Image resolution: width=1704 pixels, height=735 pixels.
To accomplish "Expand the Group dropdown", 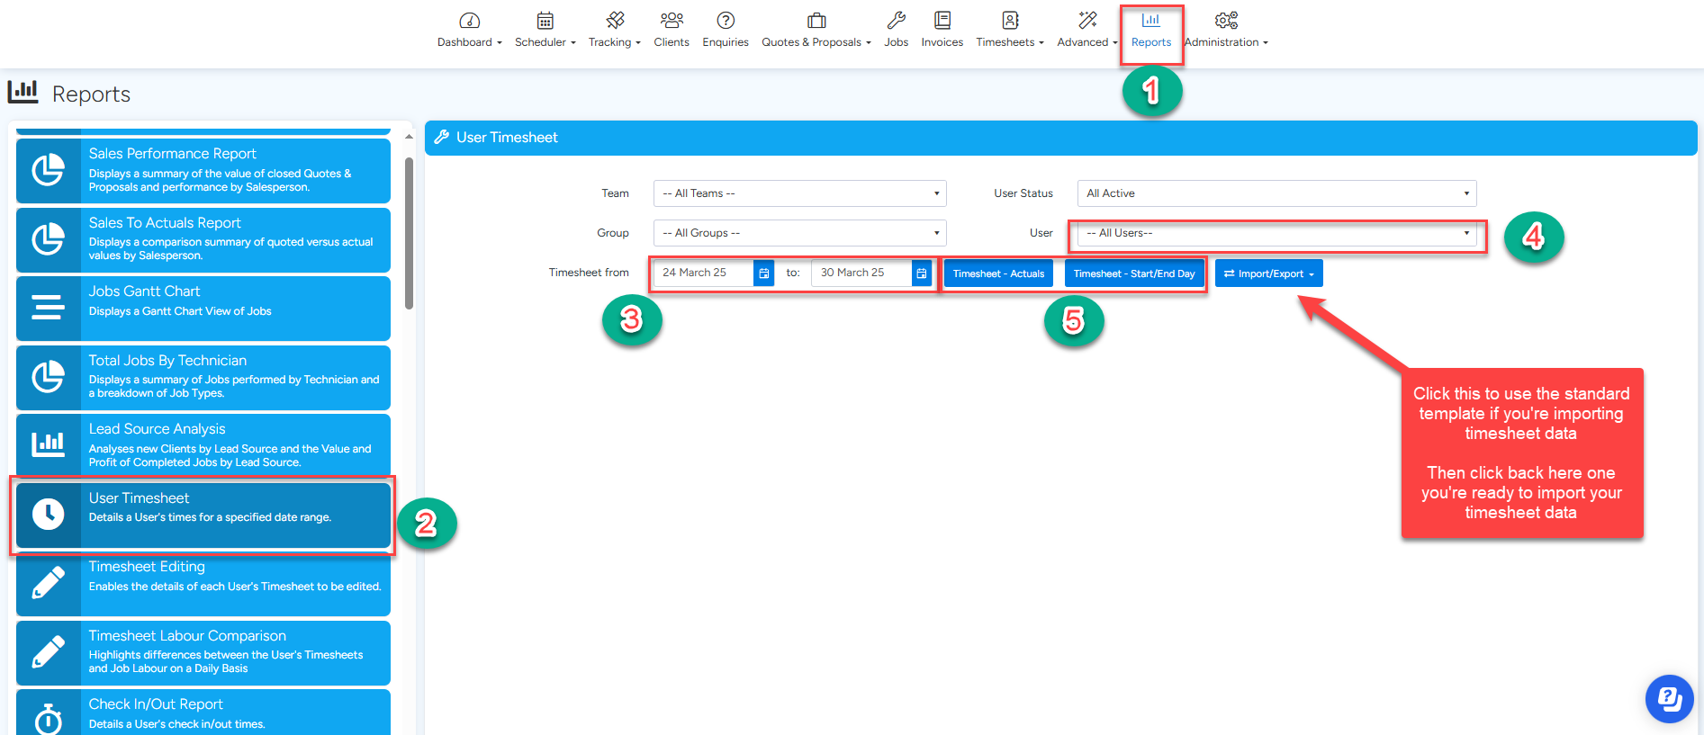I will [799, 233].
